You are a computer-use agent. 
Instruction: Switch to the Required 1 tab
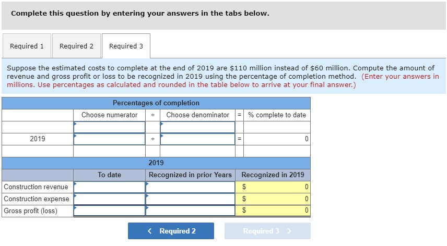point(27,46)
